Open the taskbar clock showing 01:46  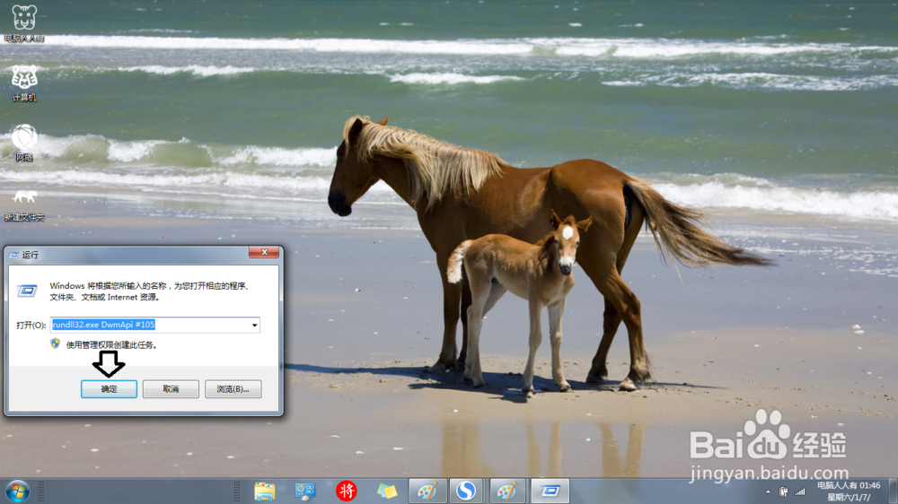(849, 491)
